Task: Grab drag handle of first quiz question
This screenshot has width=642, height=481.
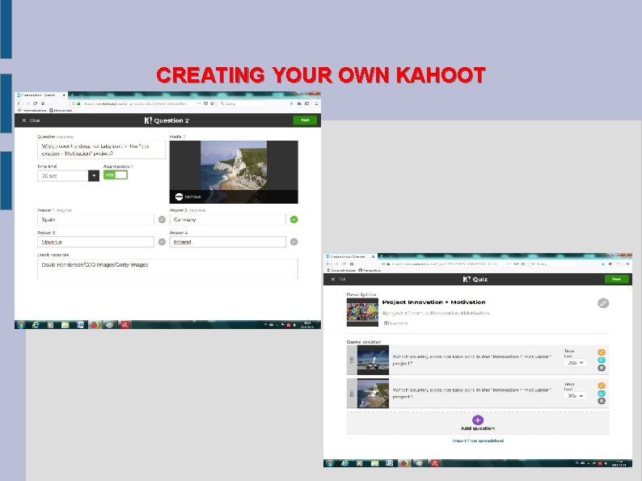Action: tap(352, 361)
